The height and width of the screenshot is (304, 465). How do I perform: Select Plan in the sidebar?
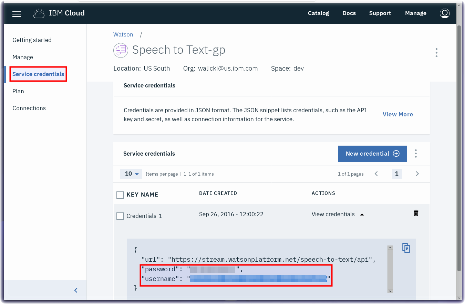click(x=18, y=91)
